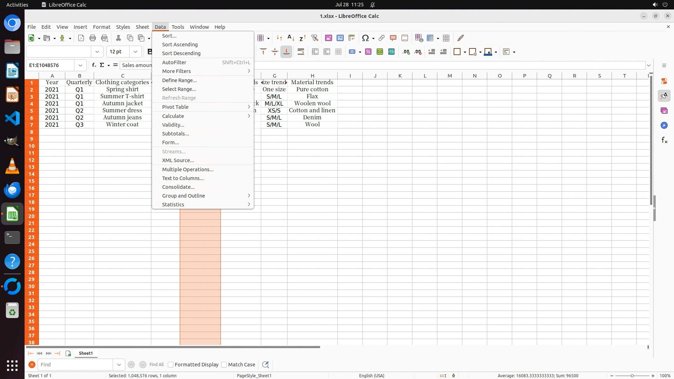This screenshot has width=674, height=379.
Task: Click the Find All button
Action: point(156,365)
